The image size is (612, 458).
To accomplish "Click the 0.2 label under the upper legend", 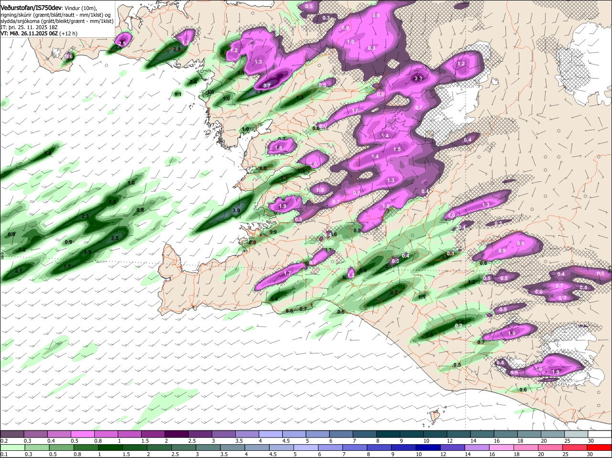I will 4,441.
